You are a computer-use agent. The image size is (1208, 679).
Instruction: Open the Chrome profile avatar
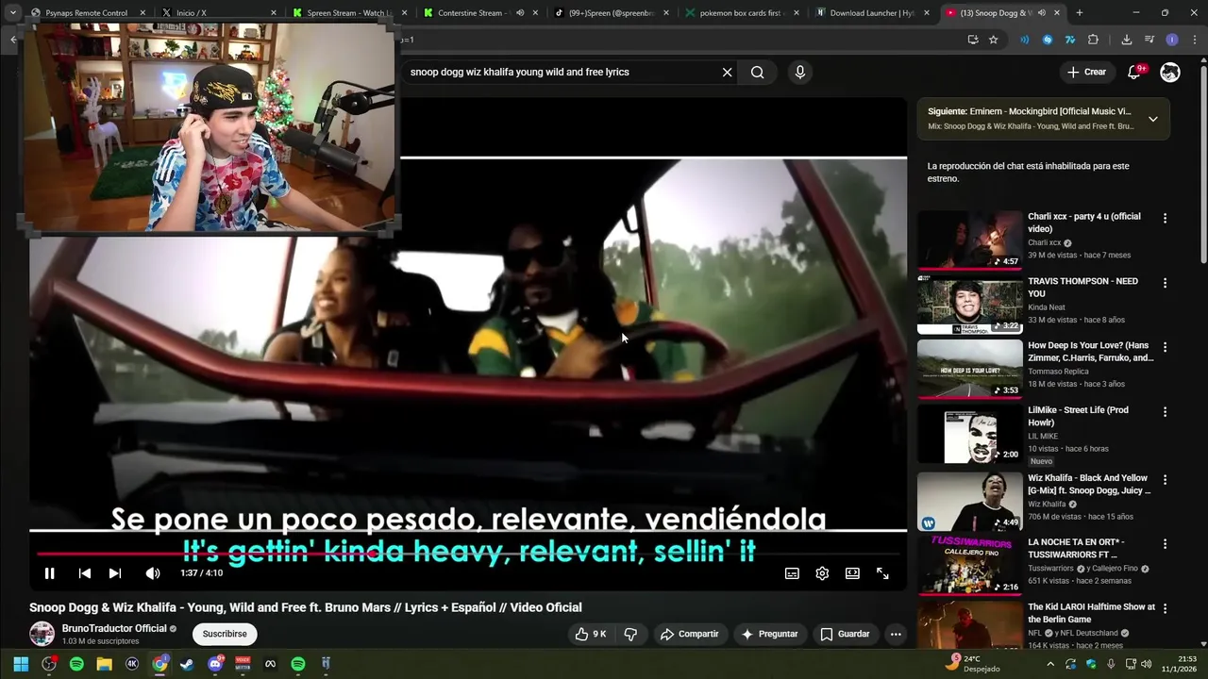[x=1172, y=40]
